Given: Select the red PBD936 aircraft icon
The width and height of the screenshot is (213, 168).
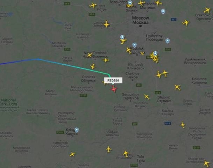Looking at the screenshot, I should [x=114, y=89].
